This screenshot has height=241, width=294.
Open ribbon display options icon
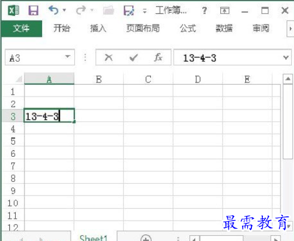pos(224,11)
